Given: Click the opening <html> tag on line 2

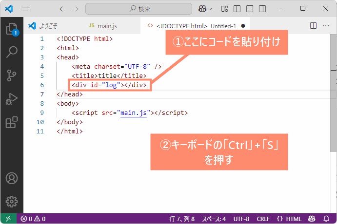Looking at the screenshot, I should coord(68,48).
